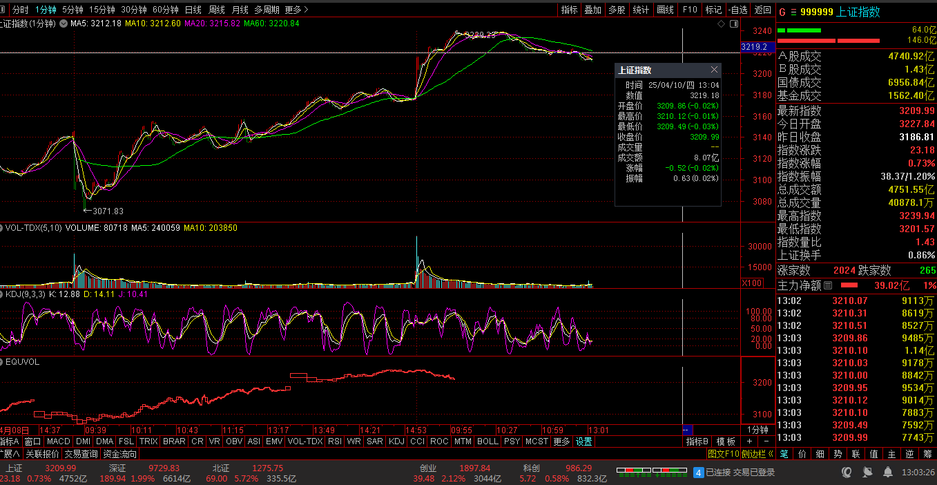Click the 叠加 overlay button
Screen dimensions: 937x485
pos(593,10)
